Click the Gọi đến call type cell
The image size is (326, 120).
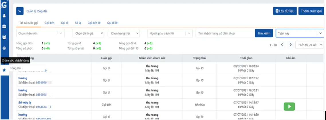click(106, 105)
